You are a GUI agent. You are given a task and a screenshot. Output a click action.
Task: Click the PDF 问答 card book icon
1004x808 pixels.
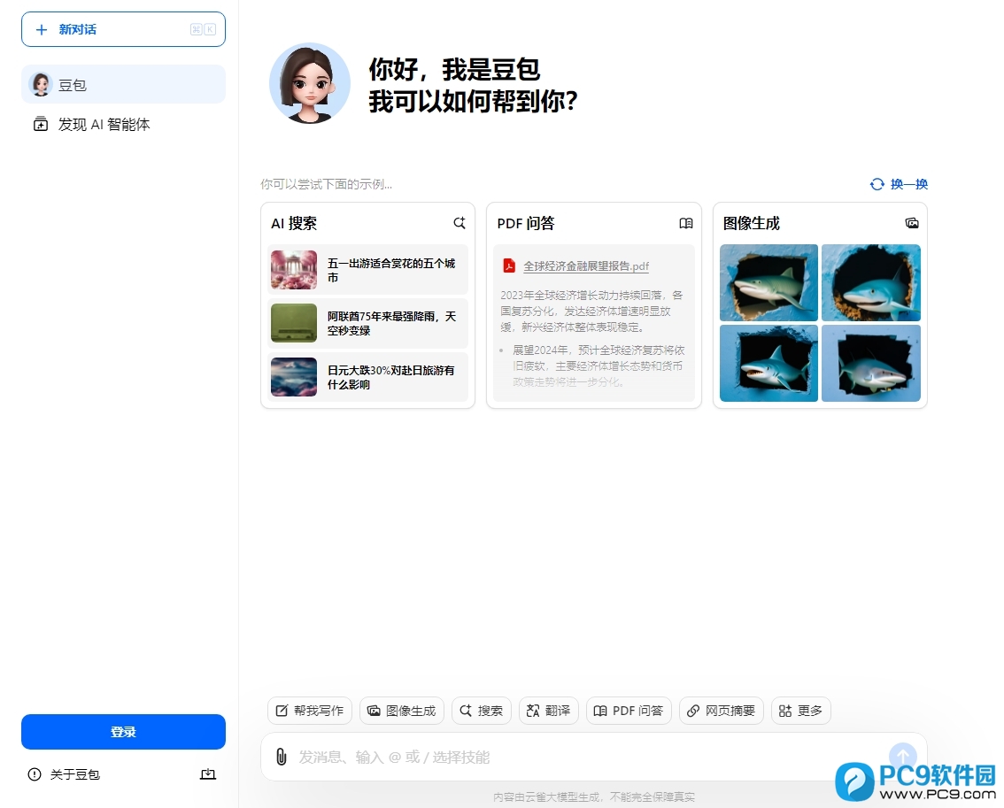[x=686, y=223]
